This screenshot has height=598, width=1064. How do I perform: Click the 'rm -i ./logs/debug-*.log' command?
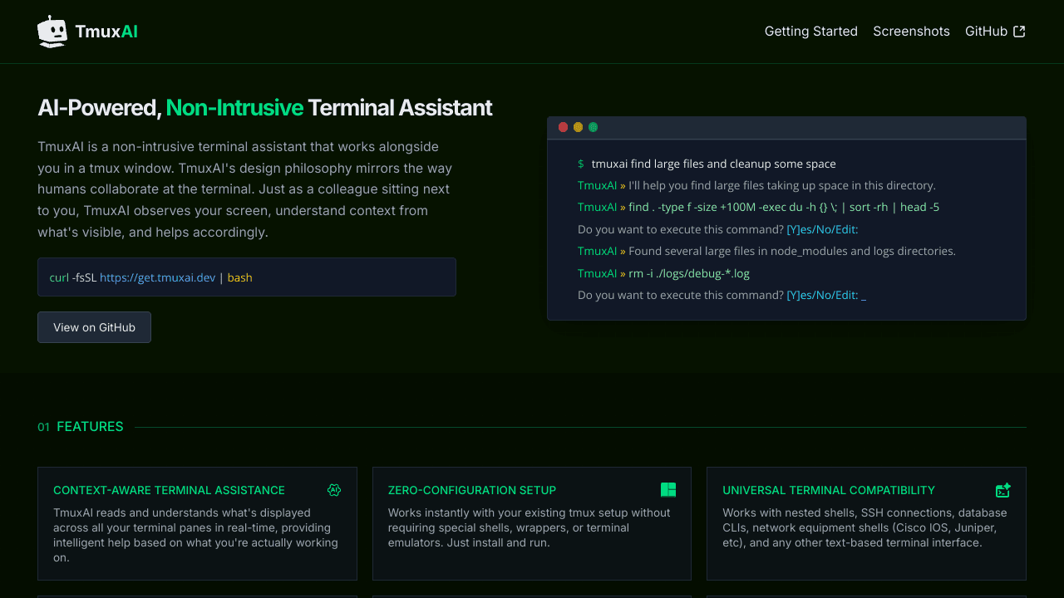pyautogui.click(x=689, y=272)
